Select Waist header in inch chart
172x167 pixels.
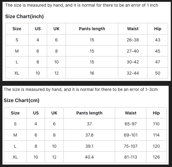coord(133,29)
